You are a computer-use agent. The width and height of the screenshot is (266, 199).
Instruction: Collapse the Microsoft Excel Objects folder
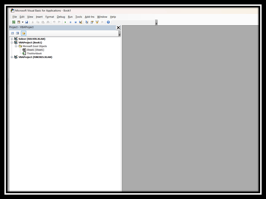(16, 46)
